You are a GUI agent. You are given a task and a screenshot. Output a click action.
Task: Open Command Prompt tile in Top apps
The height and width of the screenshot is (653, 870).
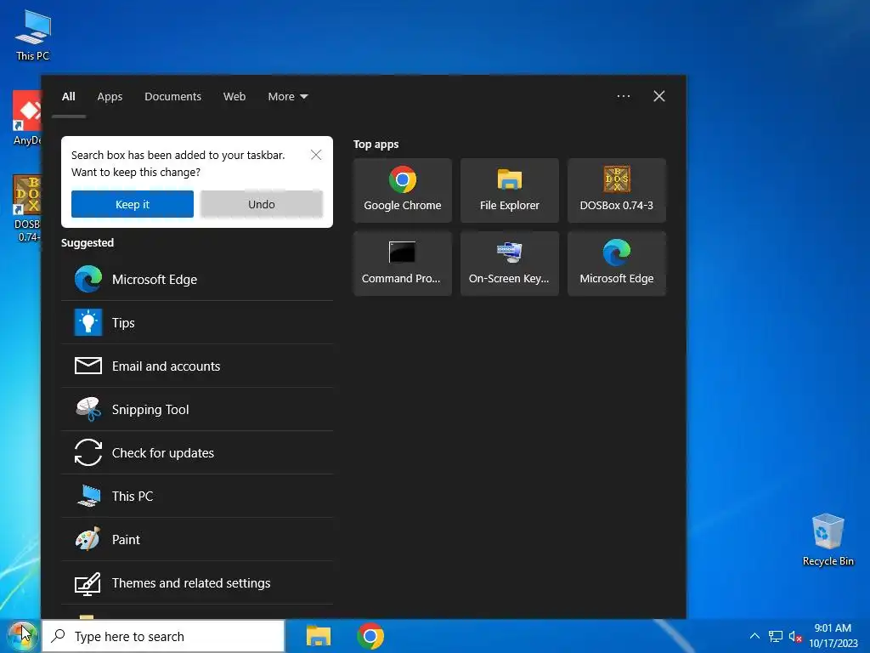tap(402, 264)
